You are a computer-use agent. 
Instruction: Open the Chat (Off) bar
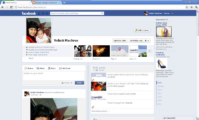click(178, 118)
